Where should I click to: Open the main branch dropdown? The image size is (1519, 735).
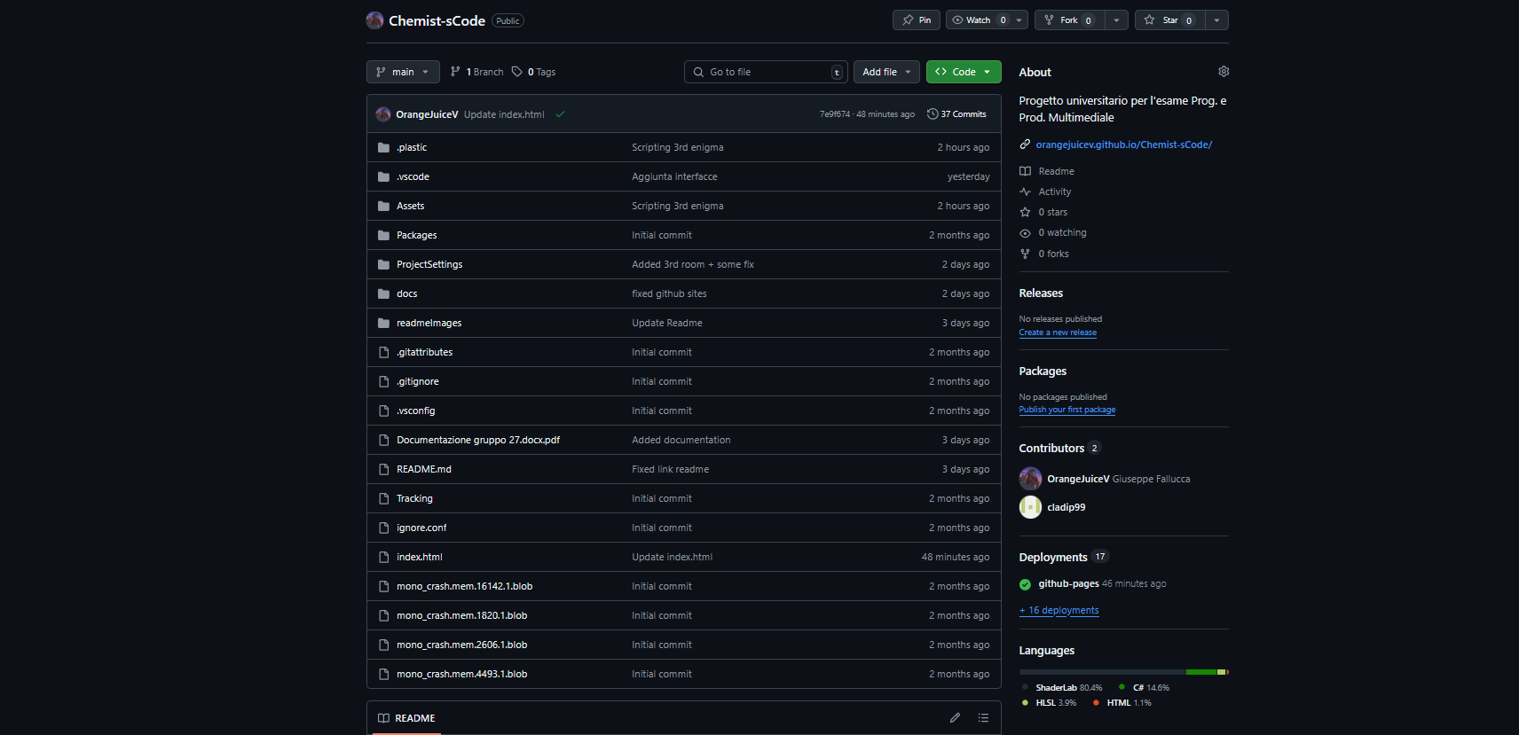[403, 72]
